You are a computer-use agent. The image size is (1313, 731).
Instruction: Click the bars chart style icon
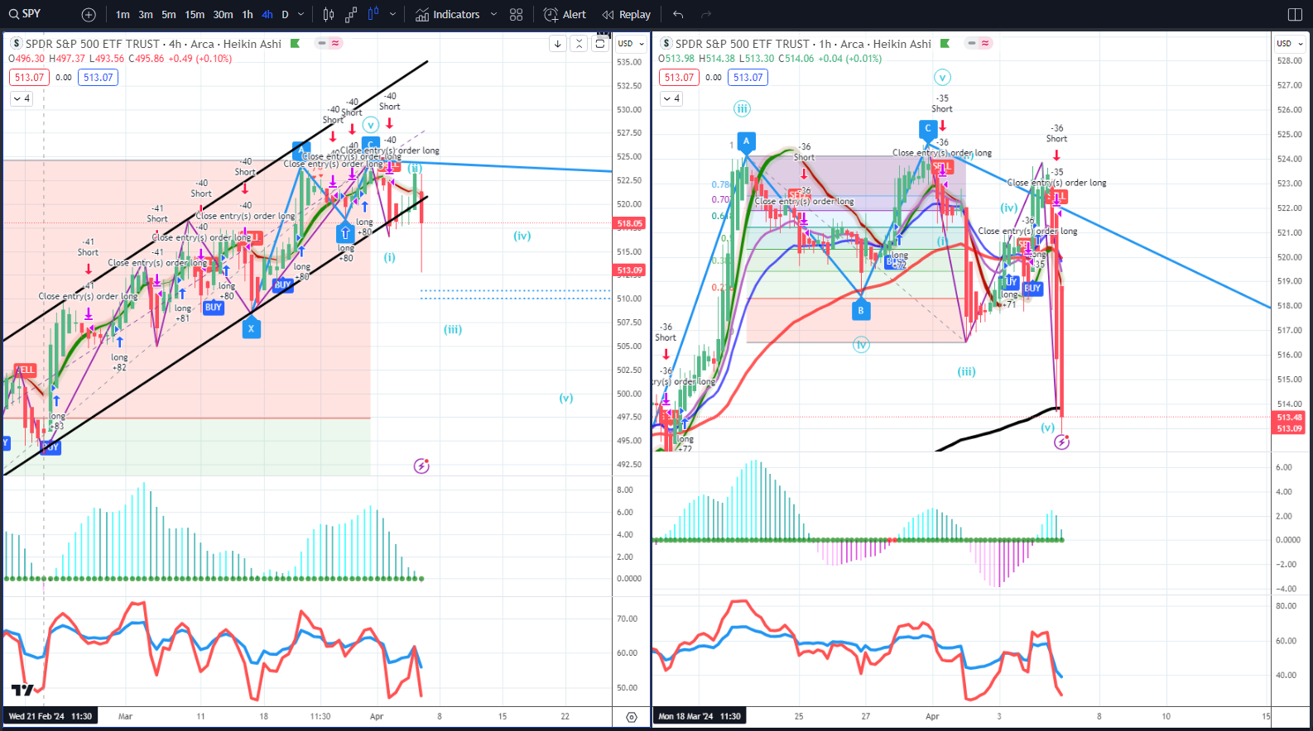pyautogui.click(x=329, y=15)
